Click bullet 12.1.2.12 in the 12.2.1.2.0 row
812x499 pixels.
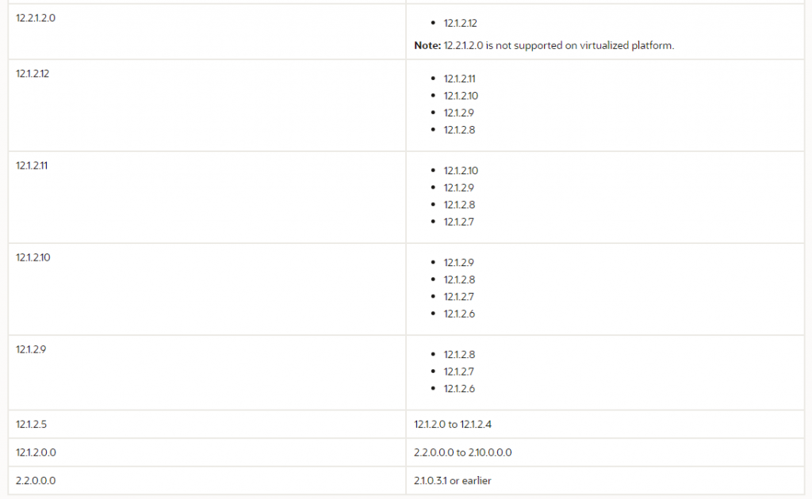[460, 24]
